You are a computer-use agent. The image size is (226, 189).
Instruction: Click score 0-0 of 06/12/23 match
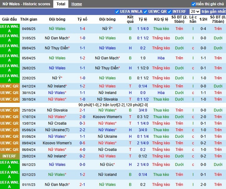tap(82, 165)
